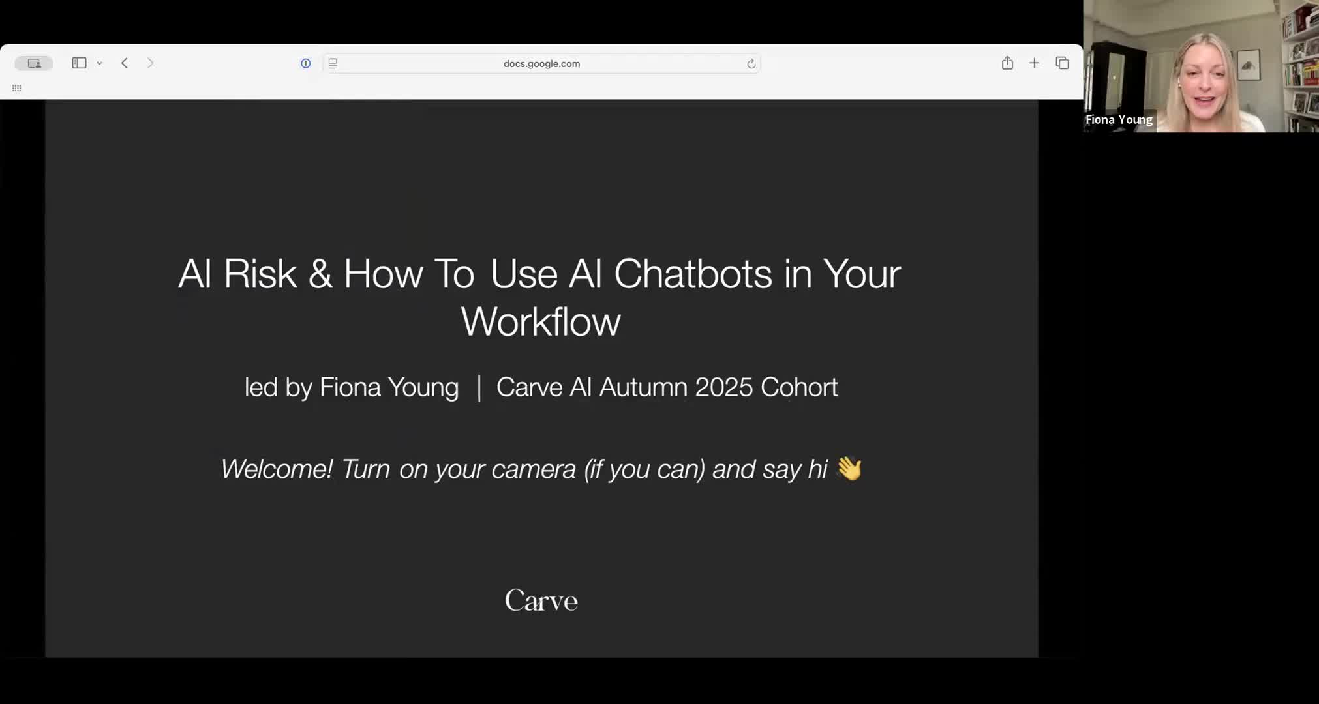
Task: Show the tab overview
Action: [1062, 63]
